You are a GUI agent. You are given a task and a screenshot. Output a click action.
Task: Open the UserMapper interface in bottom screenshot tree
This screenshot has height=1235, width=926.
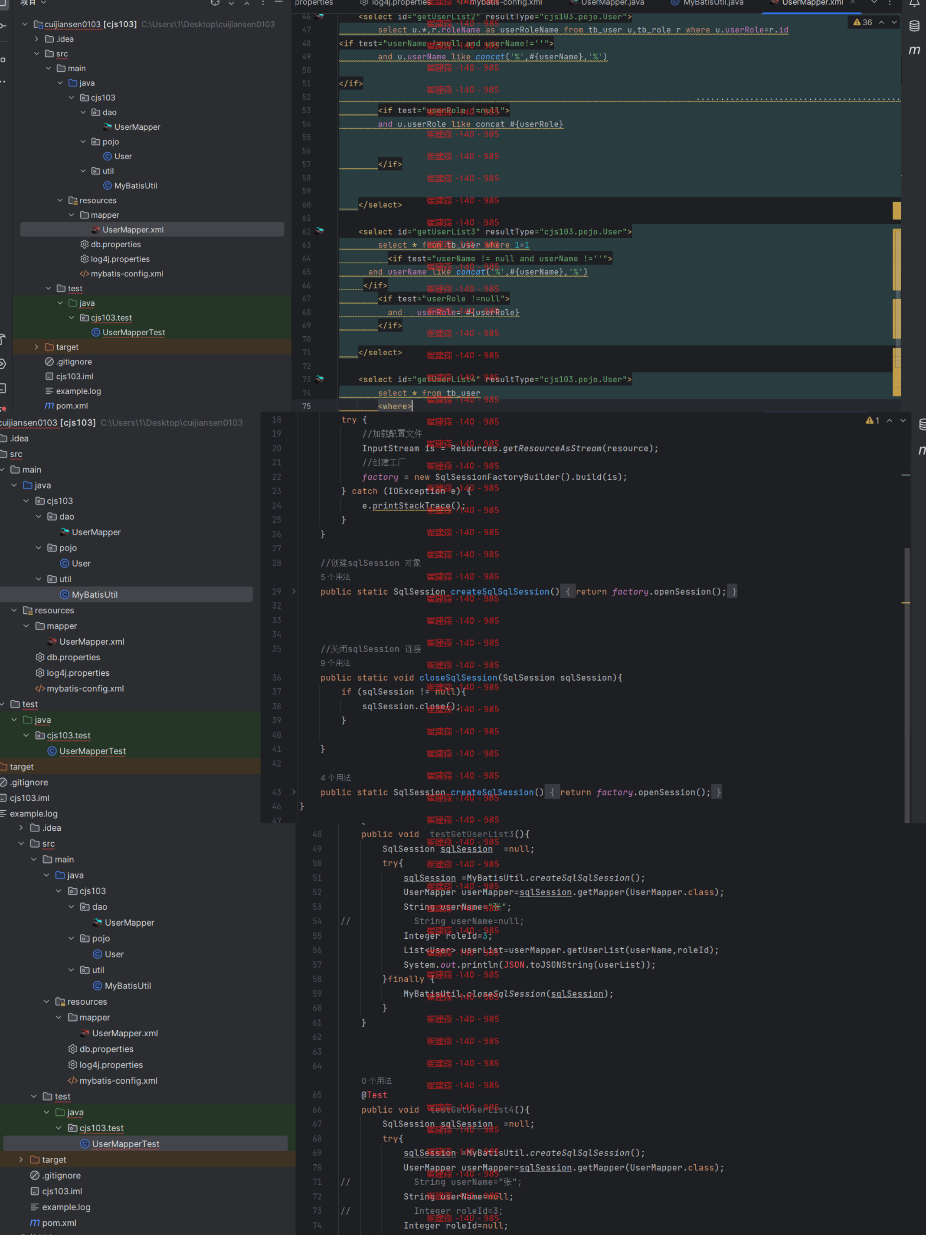[123, 922]
